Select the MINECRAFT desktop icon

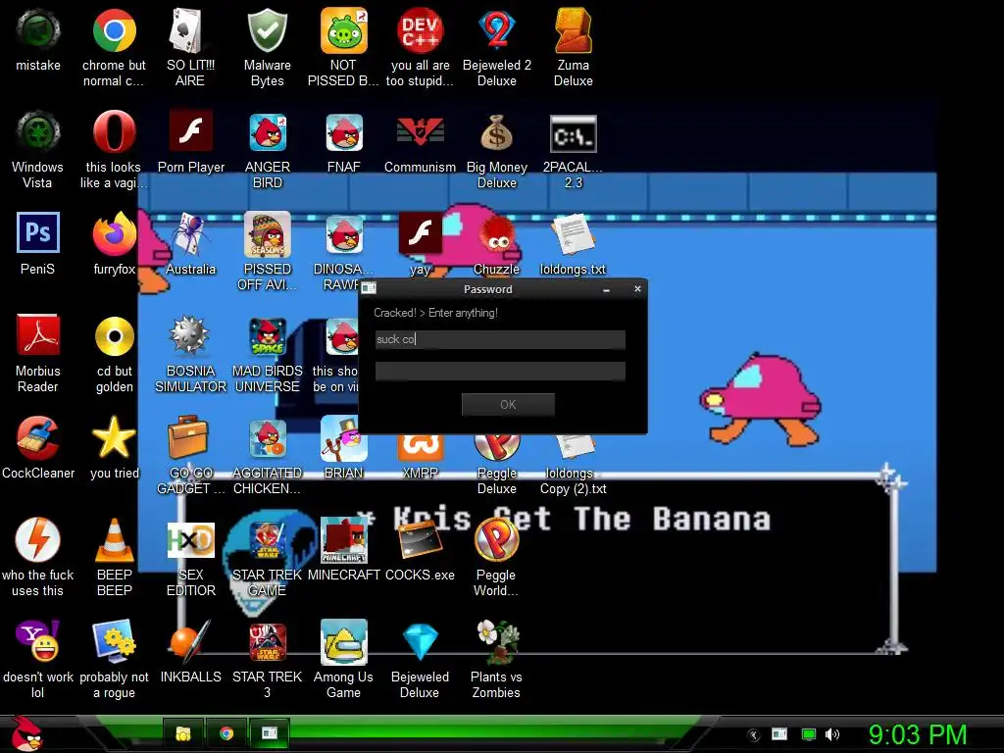344,540
